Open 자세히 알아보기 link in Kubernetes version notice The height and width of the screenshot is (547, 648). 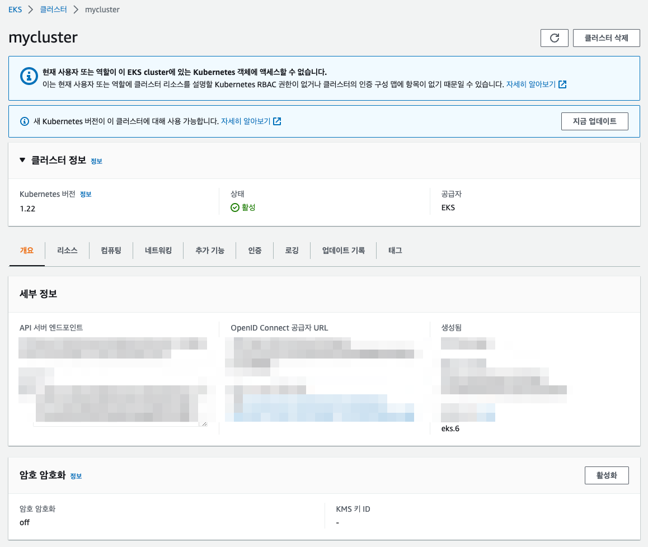click(x=246, y=121)
